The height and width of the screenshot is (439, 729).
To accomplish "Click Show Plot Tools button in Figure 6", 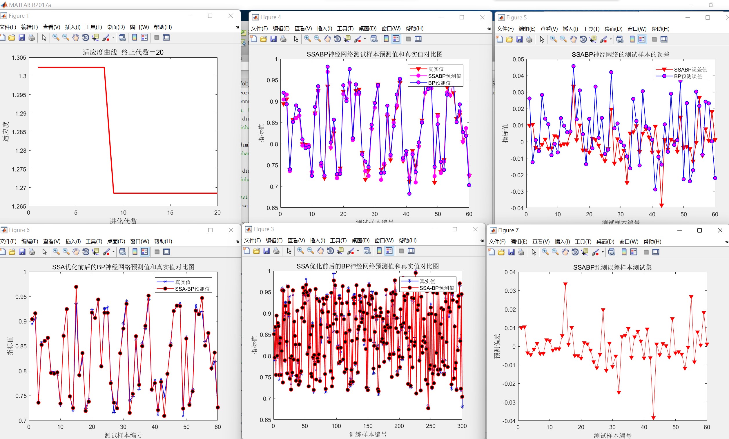I will (167, 252).
